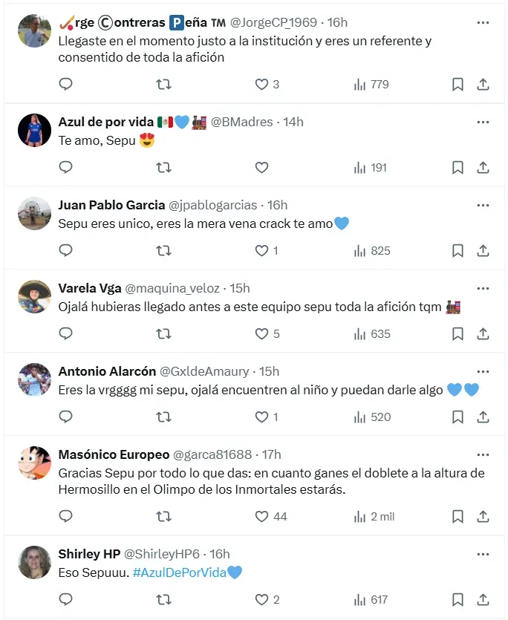
Task: Open more options on Antonio Alarcón's tweet
Action: [x=483, y=371]
